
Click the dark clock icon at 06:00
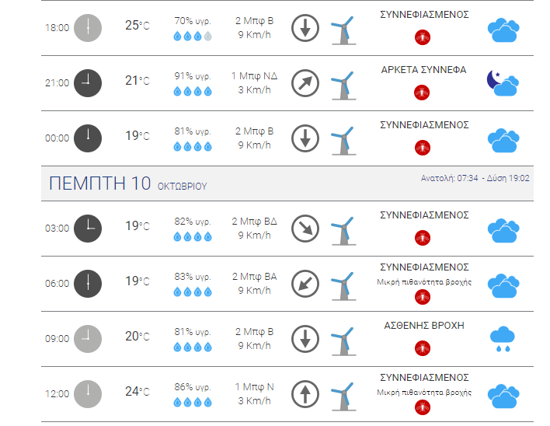tap(88, 284)
